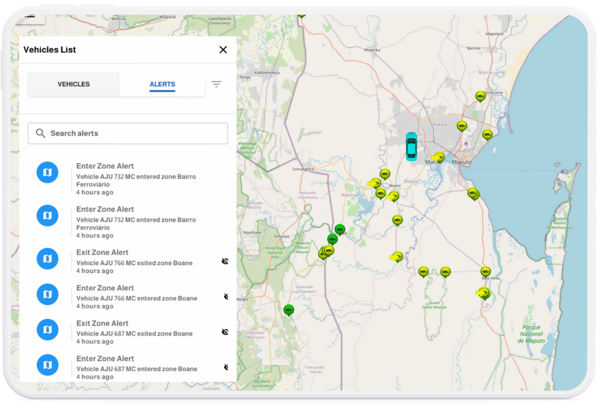Toggle crossed-out icon on AJU 766 entered alert
The height and width of the screenshot is (409, 597).
pyautogui.click(x=226, y=297)
